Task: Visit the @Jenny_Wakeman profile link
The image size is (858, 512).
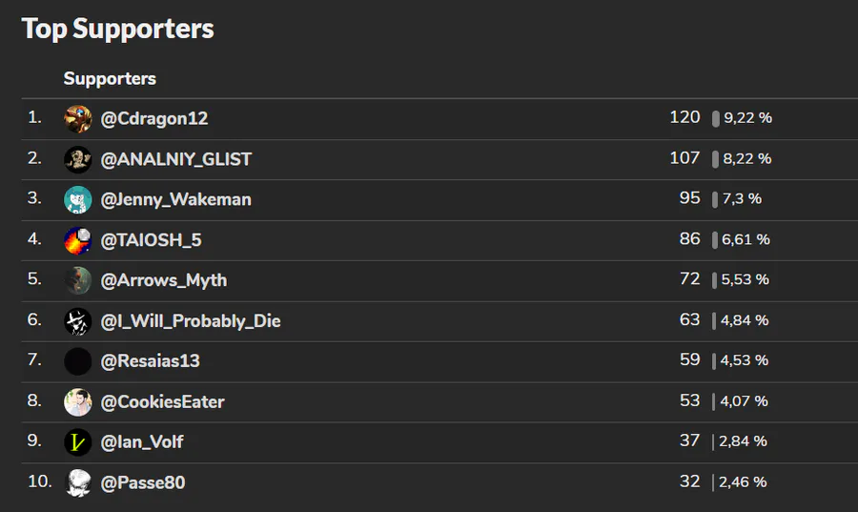Action: coord(175,199)
